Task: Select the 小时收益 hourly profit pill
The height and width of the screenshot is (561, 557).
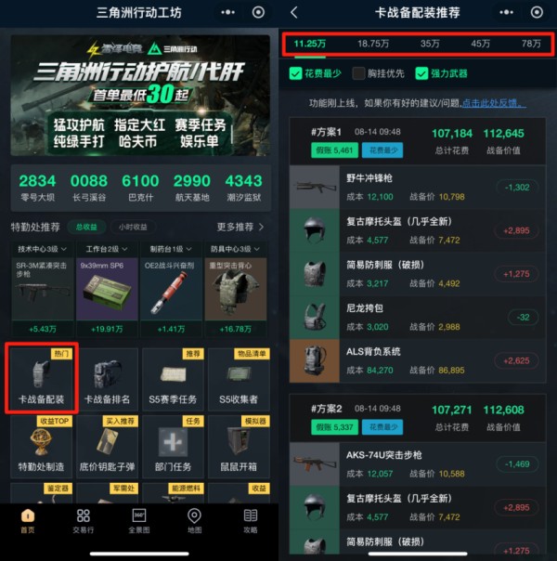Action: 133,227
